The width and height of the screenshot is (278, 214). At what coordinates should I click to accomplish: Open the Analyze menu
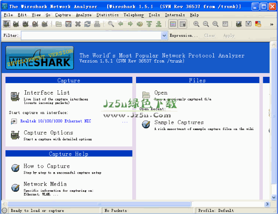[x=84, y=15]
